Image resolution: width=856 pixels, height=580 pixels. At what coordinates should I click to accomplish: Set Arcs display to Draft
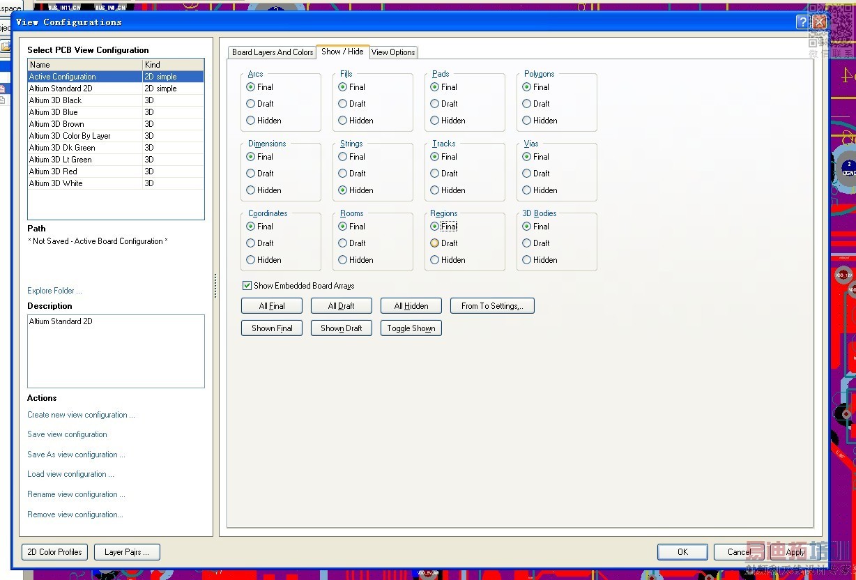251,104
